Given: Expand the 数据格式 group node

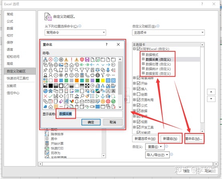Looking at the screenshot, I should pos(143,54).
